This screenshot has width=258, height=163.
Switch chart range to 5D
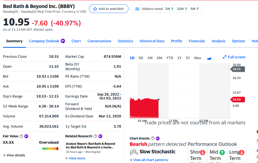click(141, 58)
